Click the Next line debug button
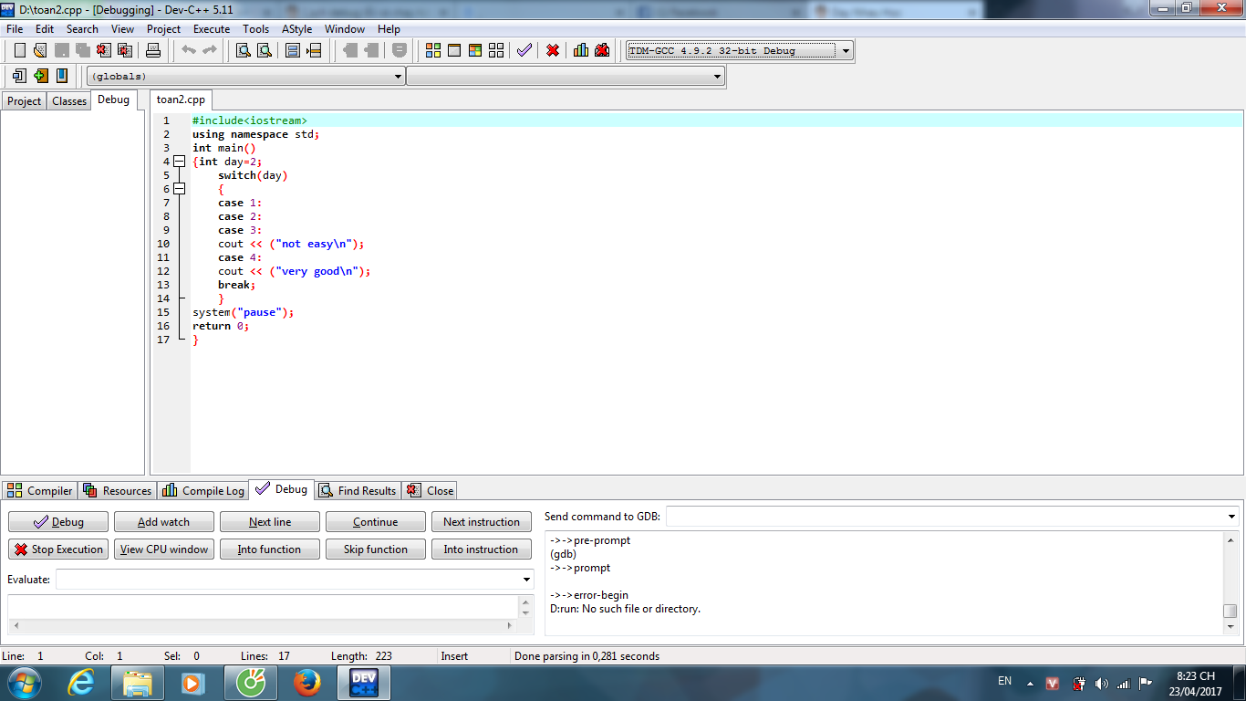Screen dimensions: 1246x701 [x=269, y=521]
